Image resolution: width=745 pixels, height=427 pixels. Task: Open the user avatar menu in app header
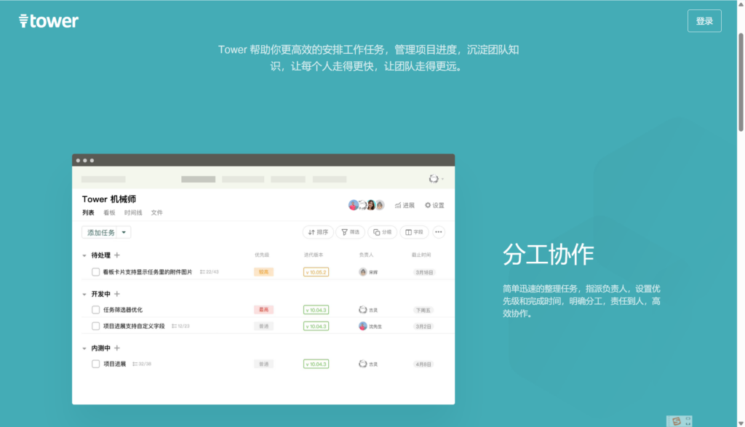(x=436, y=179)
